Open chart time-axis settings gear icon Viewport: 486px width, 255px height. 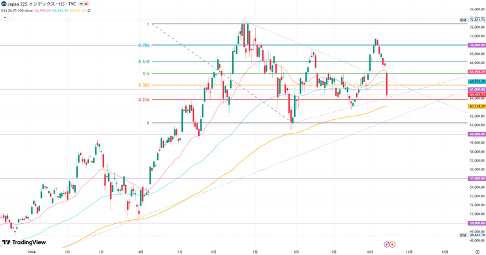(x=477, y=252)
